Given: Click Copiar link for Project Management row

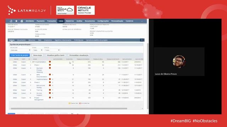Looking at the screenshot, I should point(23,98).
